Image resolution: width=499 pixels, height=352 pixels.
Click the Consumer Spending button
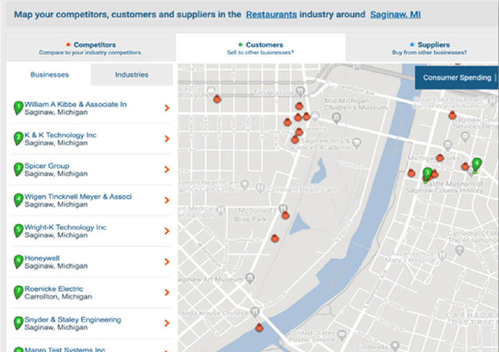click(457, 78)
